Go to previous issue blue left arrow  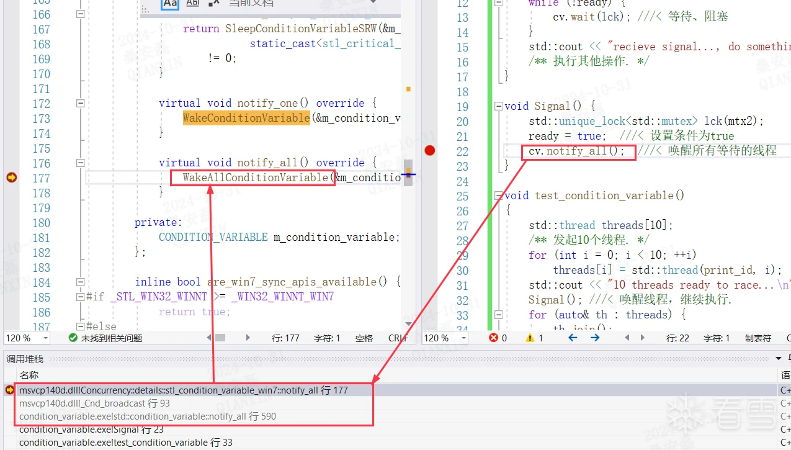(573, 338)
